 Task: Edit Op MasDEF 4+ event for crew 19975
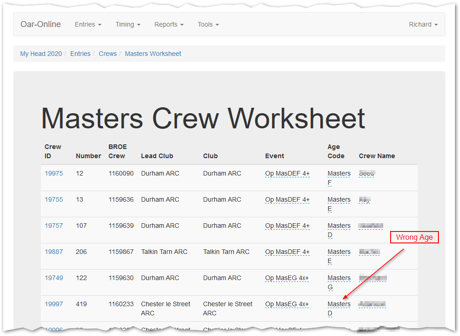(x=287, y=173)
